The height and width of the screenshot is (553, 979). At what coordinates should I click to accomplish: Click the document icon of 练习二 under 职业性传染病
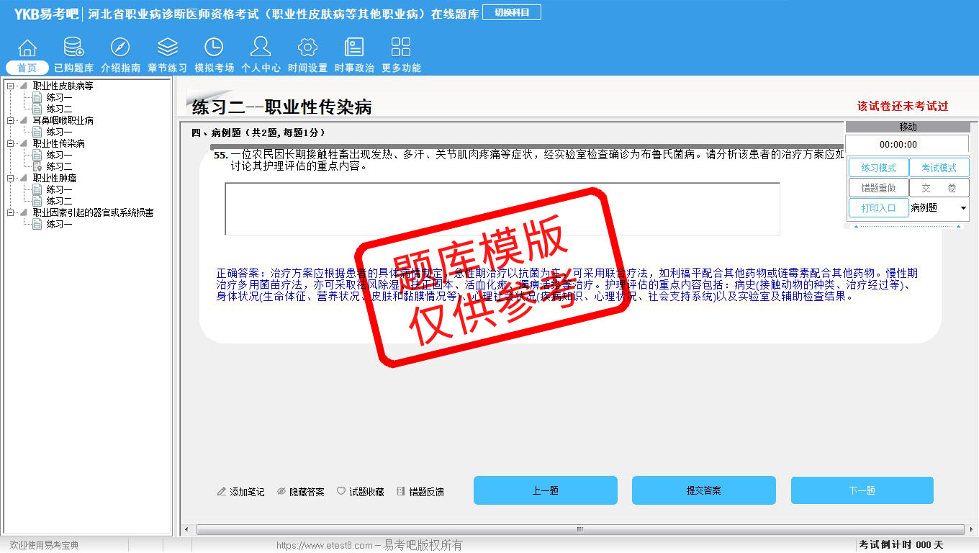click(37, 166)
